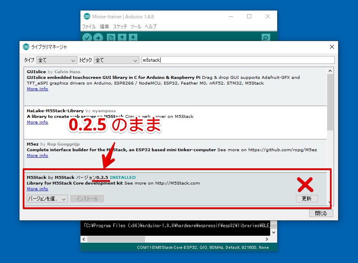Click the http://M5Stack.com text in M5Stack description

click(178, 183)
